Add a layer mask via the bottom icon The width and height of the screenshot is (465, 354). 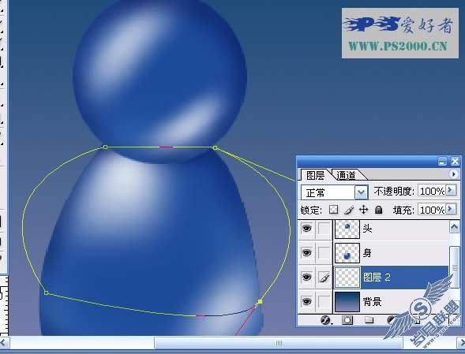click(x=347, y=320)
